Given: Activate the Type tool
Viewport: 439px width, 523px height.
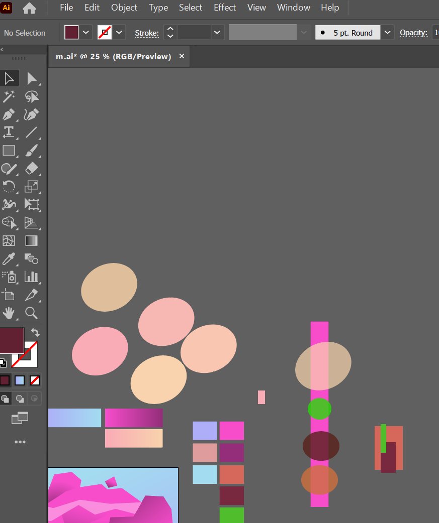Looking at the screenshot, I should click(x=9, y=133).
